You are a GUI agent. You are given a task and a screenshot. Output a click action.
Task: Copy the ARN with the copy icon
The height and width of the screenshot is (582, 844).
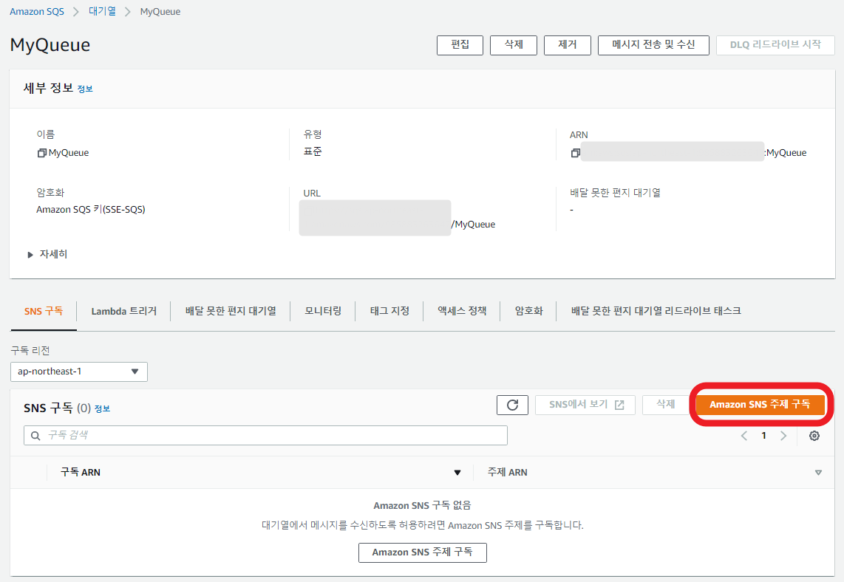tap(576, 154)
